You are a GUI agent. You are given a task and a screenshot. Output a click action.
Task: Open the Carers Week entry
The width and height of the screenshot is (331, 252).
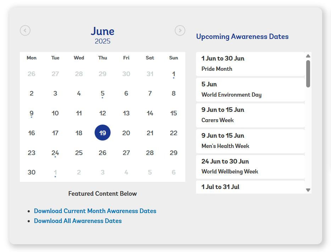[250, 115]
